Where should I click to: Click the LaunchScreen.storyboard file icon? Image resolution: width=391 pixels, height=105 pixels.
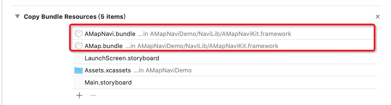point(79,58)
